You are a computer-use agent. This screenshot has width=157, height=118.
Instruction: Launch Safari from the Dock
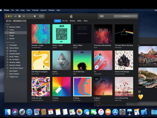pos(29,112)
